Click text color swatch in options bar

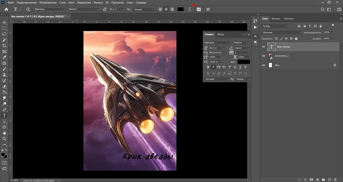[x=180, y=9]
